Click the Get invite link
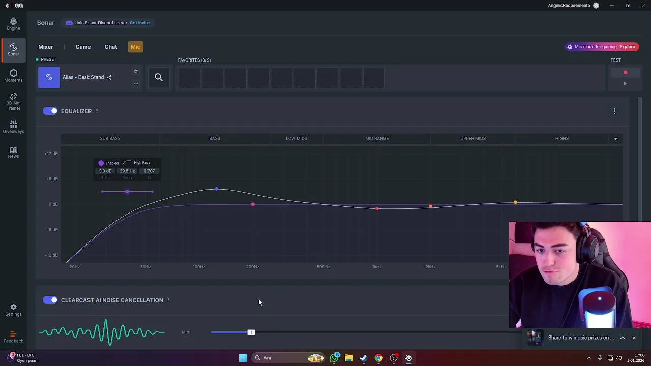Viewport: 651px width, 366px height. 139,23
